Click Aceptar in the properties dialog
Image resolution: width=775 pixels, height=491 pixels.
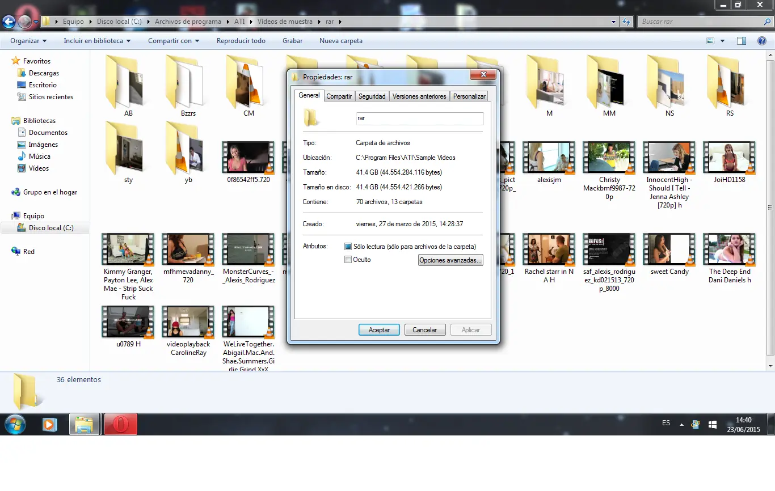coord(379,330)
